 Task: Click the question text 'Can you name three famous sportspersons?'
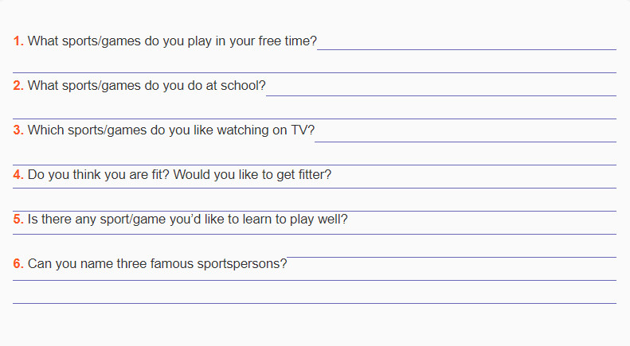tap(157, 264)
